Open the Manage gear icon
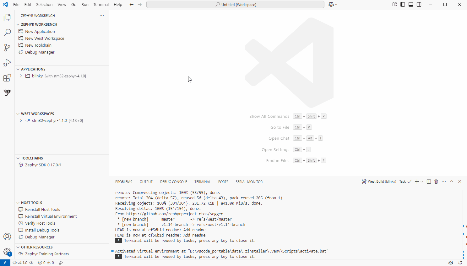Screen dimensions: 467x266 click(7, 252)
